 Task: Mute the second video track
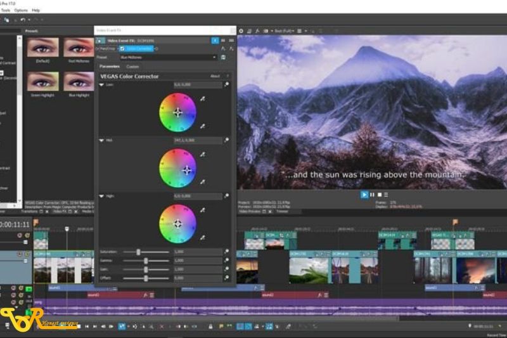pyautogui.click(x=20, y=254)
